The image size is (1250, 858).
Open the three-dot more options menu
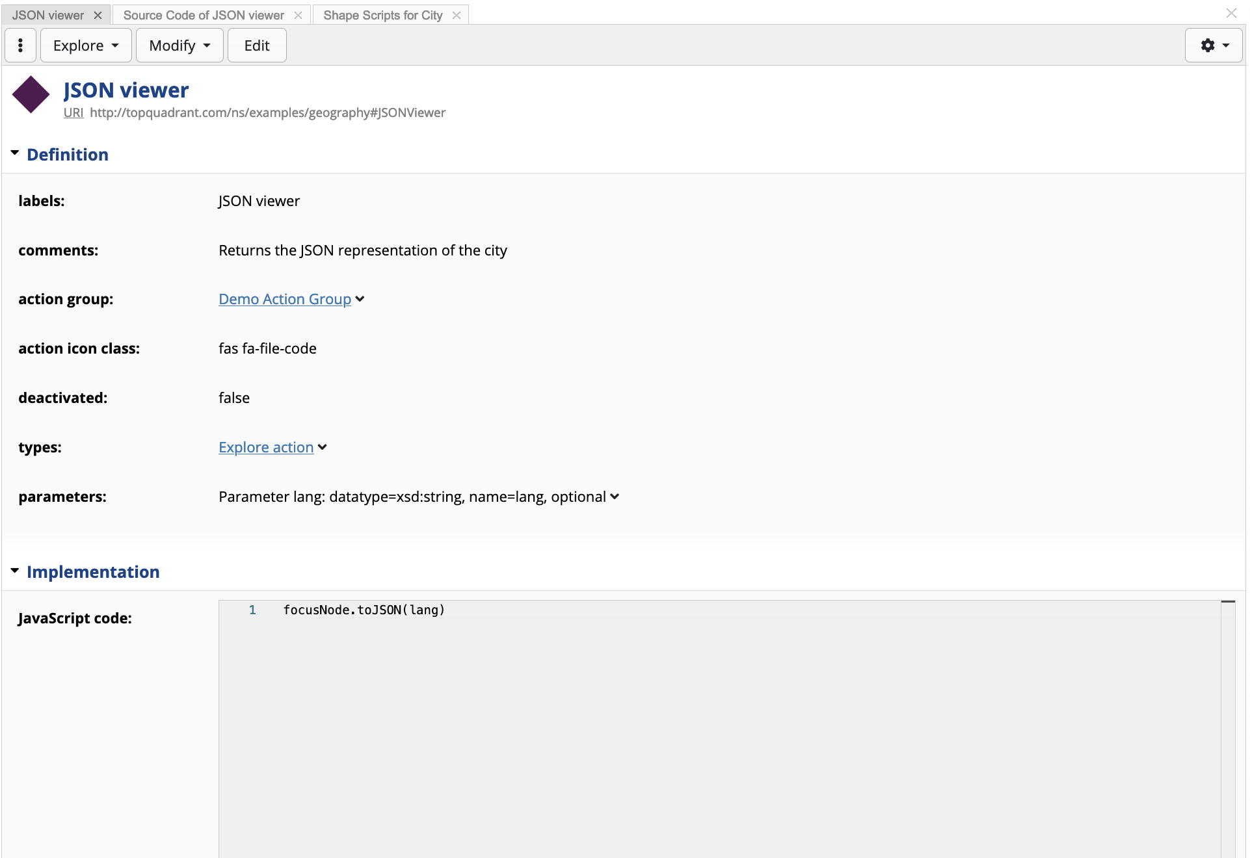pyautogui.click(x=20, y=45)
